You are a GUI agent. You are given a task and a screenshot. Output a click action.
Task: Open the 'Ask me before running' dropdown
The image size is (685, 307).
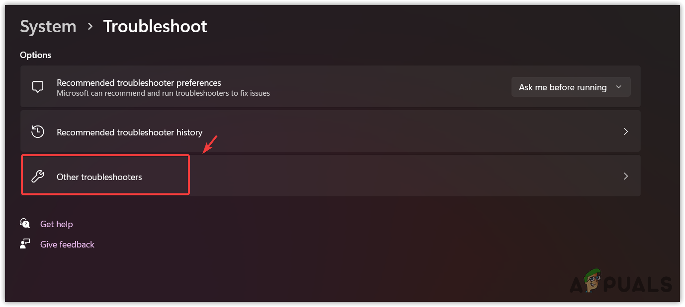point(562,87)
